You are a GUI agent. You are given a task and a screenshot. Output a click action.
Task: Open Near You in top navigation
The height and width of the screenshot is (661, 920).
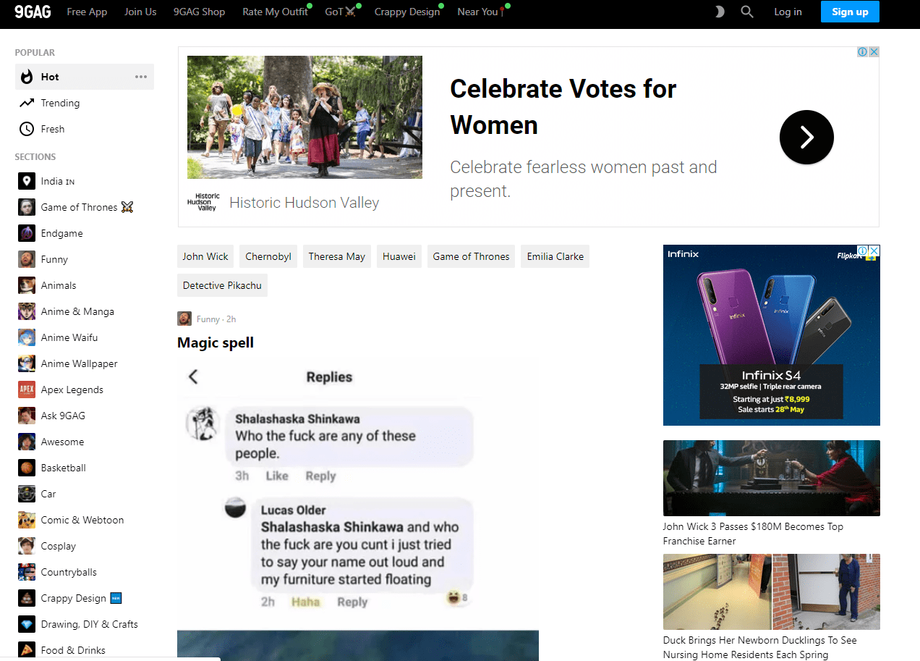(x=481, y=12)
